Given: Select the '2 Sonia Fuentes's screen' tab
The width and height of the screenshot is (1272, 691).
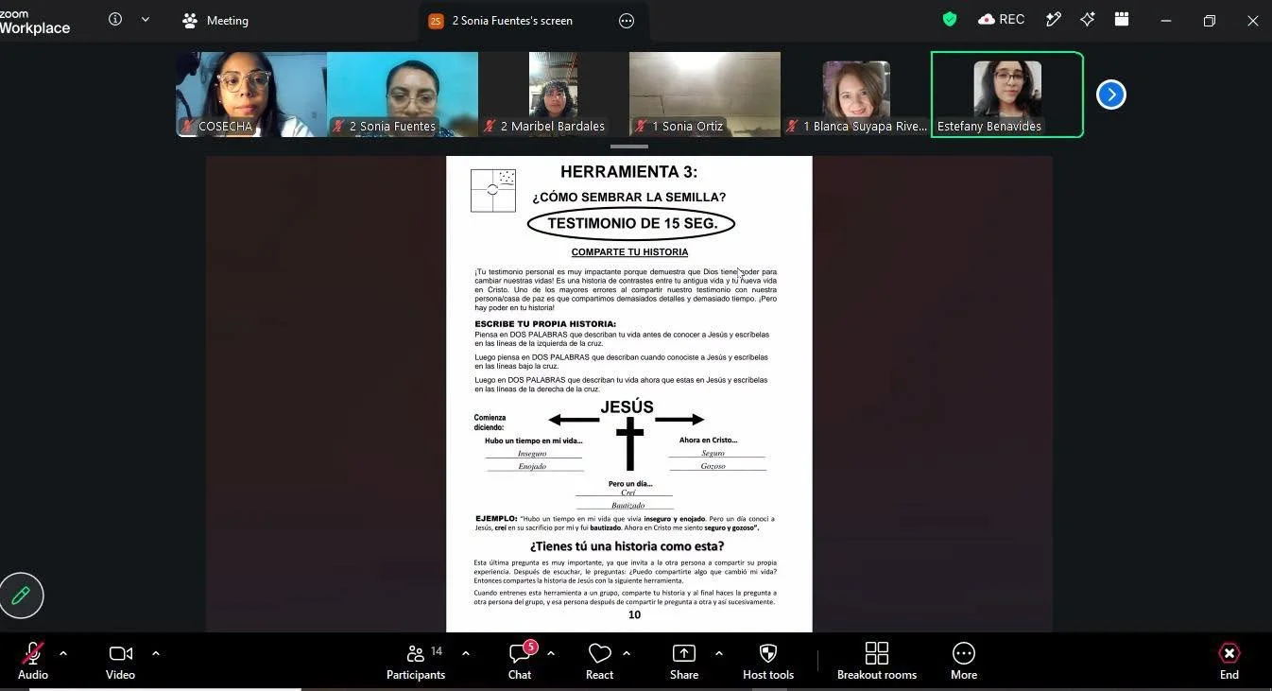Looking at the screenshot, I should [533, 21].
